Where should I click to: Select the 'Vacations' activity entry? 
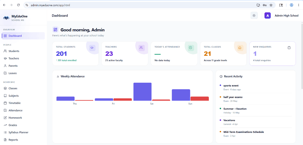pyautogui.click(x=256, y=122)
